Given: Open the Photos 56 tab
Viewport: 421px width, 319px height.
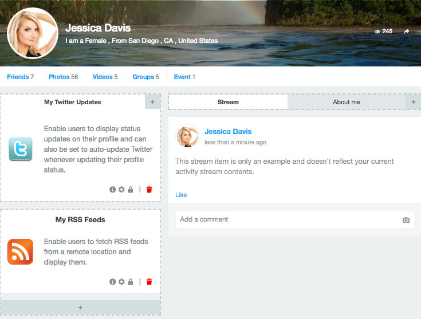Looking at the screenshot, I should click(64, 77).
